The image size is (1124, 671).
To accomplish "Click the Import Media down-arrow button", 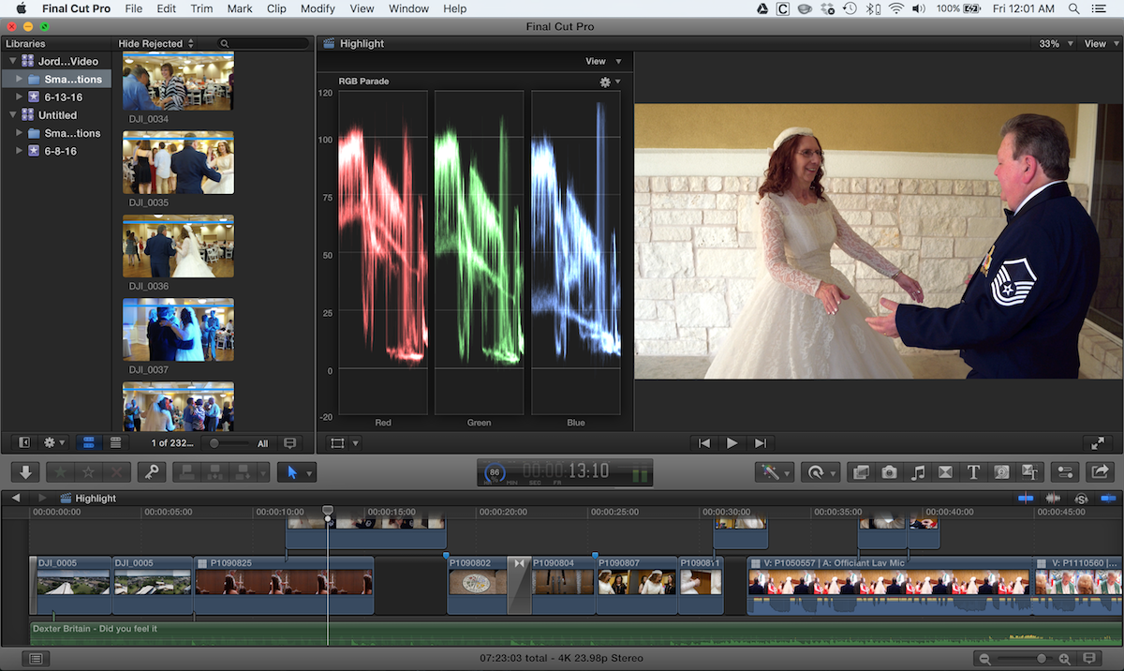I will 25,471.
